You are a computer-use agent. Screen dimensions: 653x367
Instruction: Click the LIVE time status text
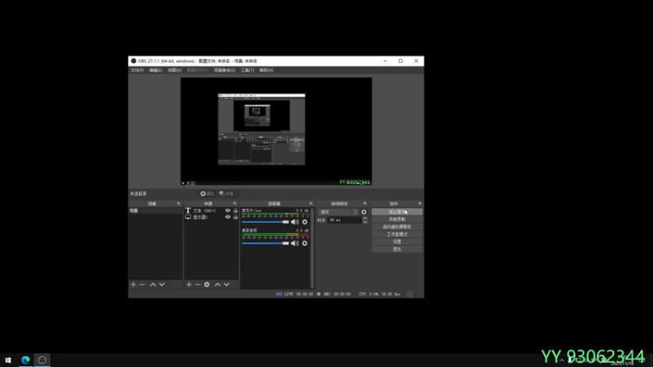tap(299, 294)
